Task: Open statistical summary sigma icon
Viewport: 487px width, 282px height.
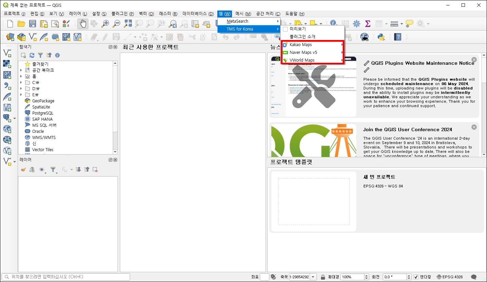Action: [x=367, y=24]
